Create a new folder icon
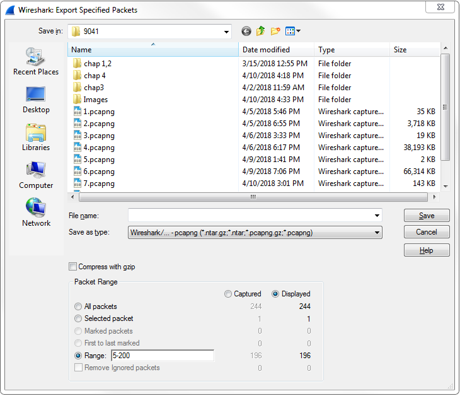Image resolution: width=460 pixels, height=396 pixels. pyautogui.click(x=275, y=31)
